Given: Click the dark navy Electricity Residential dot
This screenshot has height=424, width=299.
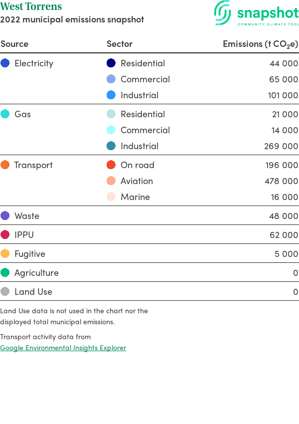Looking at the screenshot, I should click(111, 63).
